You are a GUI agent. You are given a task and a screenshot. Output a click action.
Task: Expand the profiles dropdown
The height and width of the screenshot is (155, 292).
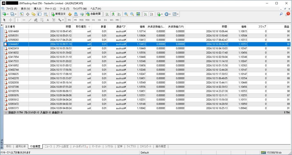[16, 14]
